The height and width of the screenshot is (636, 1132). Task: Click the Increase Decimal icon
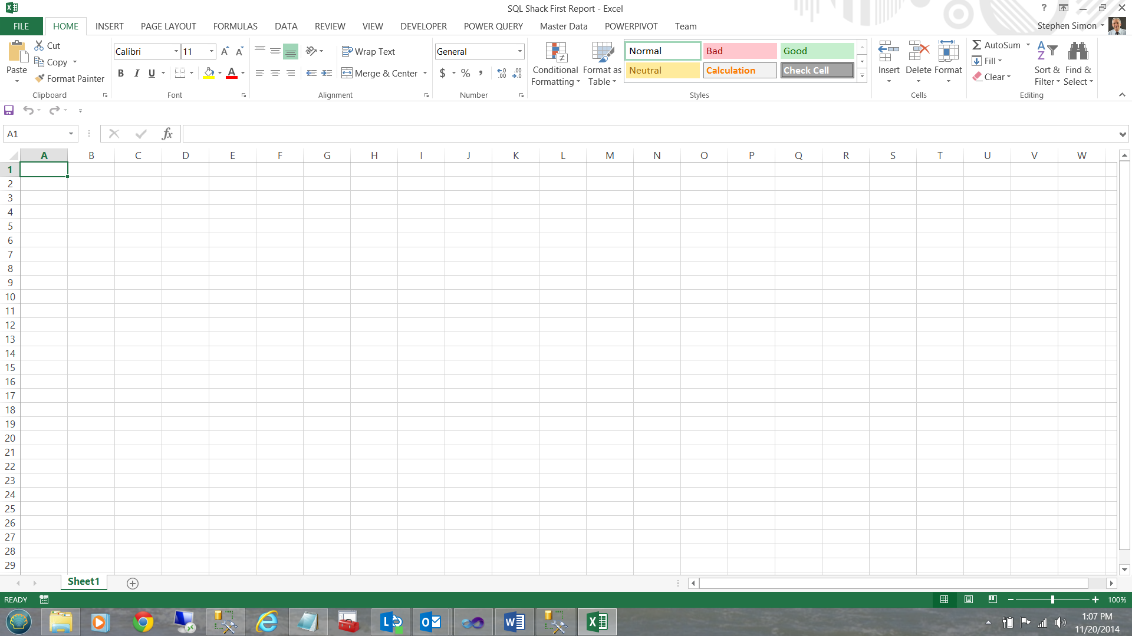tap(502, 73)
